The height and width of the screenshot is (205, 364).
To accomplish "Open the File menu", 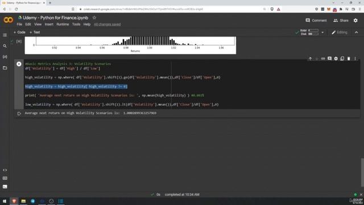I will 19,24.
